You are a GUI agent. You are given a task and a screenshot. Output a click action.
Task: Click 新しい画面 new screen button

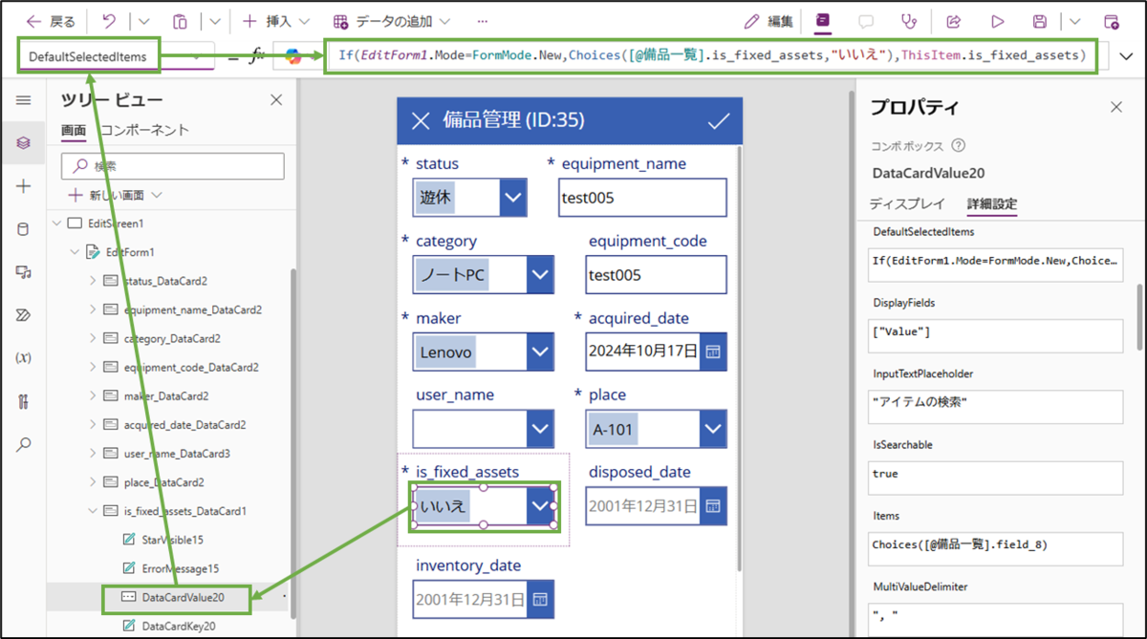(x=117, y=195)
